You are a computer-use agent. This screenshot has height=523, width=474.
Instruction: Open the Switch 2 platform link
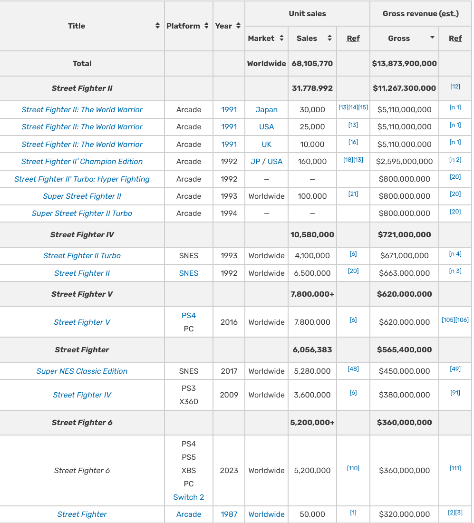tap(188, 497)
